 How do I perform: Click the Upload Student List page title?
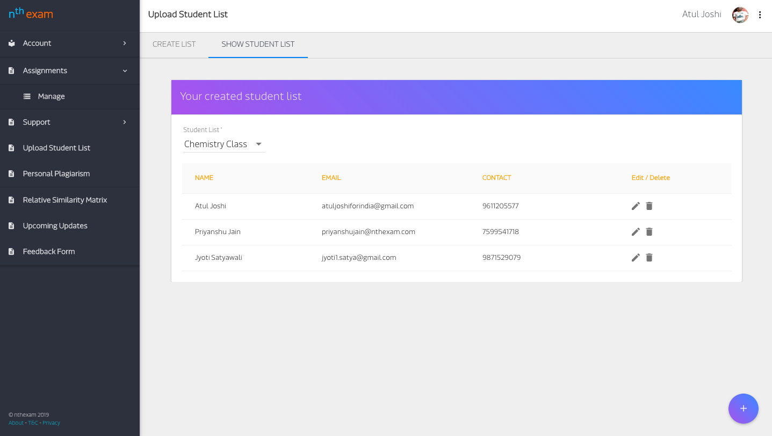click(188, 14)
